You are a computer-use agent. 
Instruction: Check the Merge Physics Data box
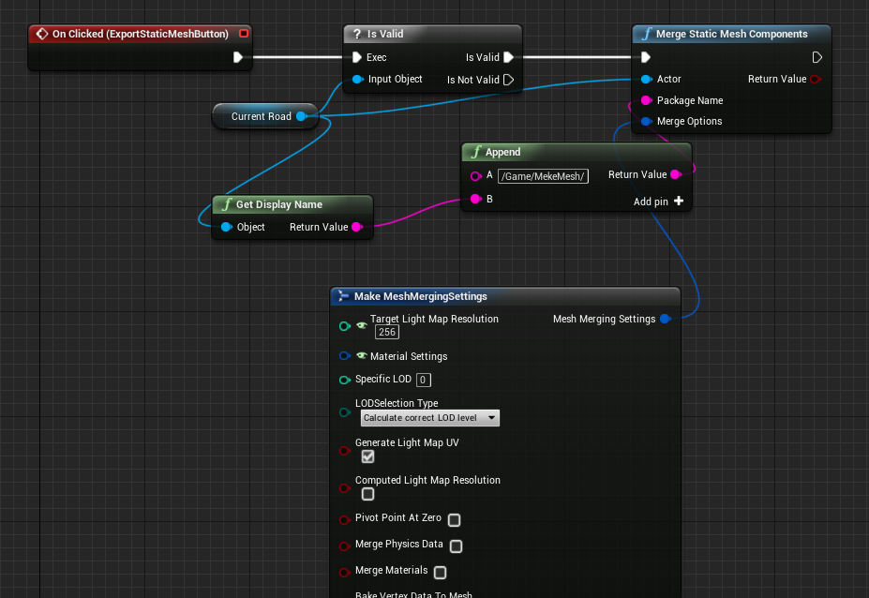(456, 546)
